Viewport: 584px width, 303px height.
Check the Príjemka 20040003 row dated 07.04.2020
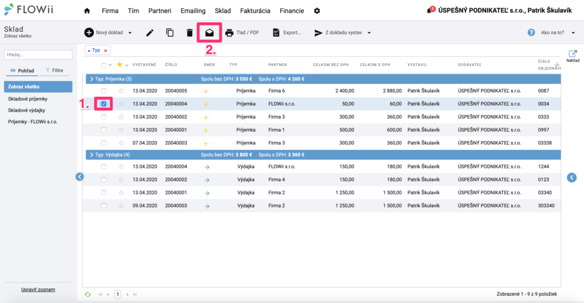[104, 143]
